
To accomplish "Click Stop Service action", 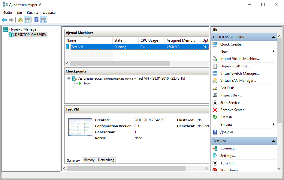I will click(x=230, y=103).
